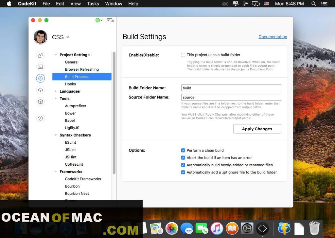Click the display monitor menu bar icon
Viewport: 335px width, 238px height.
point(236,4)
